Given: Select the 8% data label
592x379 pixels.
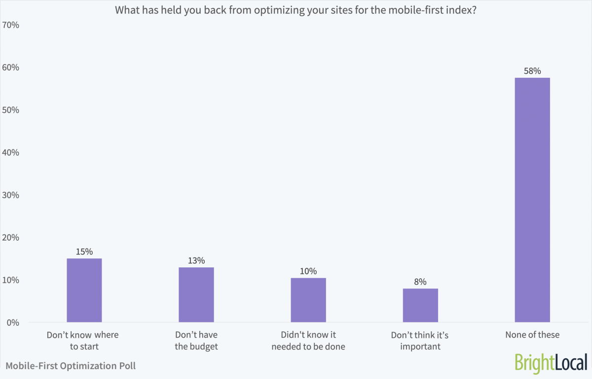Looking at the screenshot, I should [x=420, y=282].
